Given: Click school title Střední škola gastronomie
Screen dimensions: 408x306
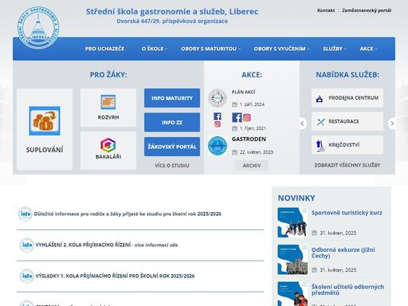Looking at the screenshot, I should [x=172, y=12].
